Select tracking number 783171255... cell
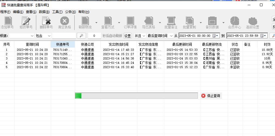 (63, 54)
